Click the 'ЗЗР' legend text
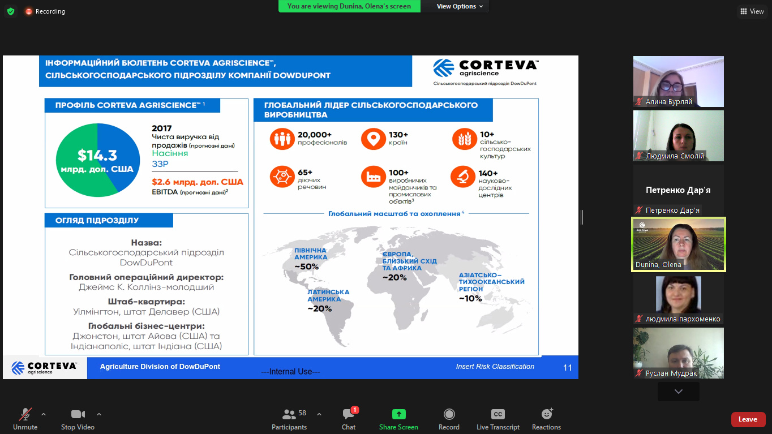Image resolution: width=772 pixels, height=434 pixels. [160, 164]
